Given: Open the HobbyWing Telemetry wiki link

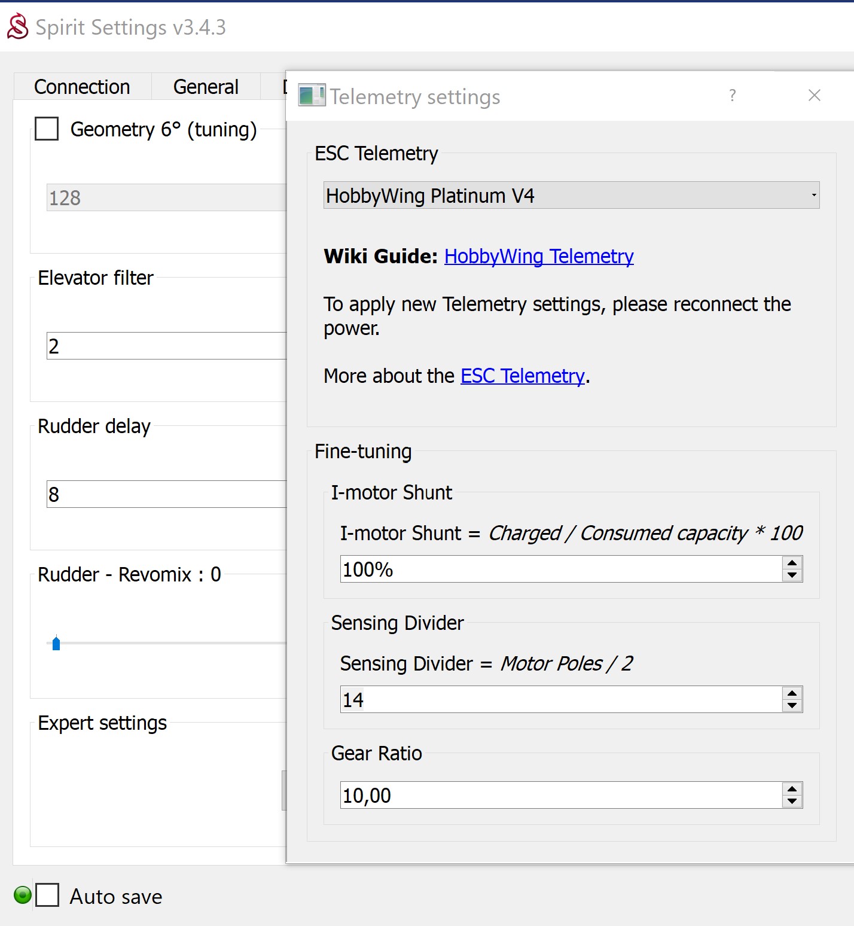Looking at the screenshot, I should click(538, 256).
